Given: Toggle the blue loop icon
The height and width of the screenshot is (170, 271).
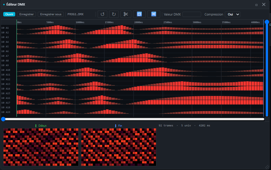Looking at the screenshot, I should (139, 14).
